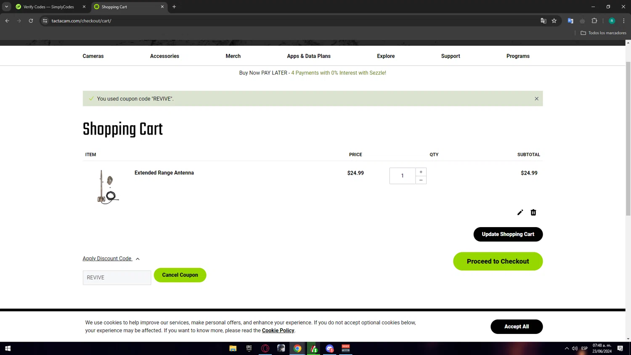
Task: Increase quantity with the plus button
Action: tap(421, 172)
